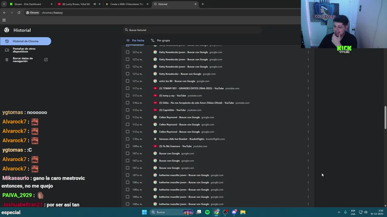Open OBS Studio from the taskbar
The width and height of the screenshot is (387, 217).
click(x=225, y=212)
